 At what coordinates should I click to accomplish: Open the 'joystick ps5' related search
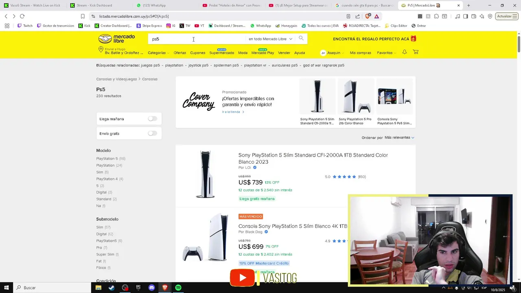[x=198, y=65]
